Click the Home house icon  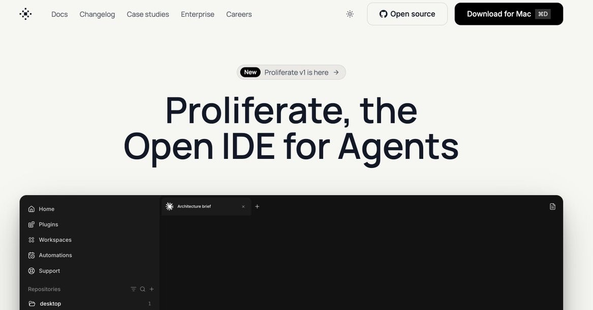pyautogui.click(x=32, y=209)
